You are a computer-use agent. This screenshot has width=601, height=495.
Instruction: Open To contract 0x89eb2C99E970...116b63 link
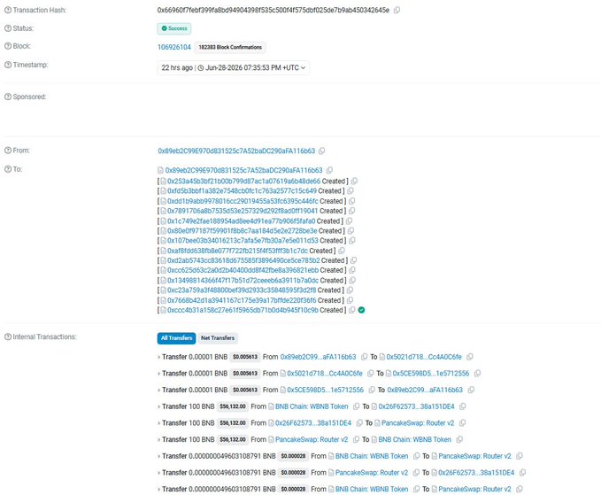(x=243, y=170)
